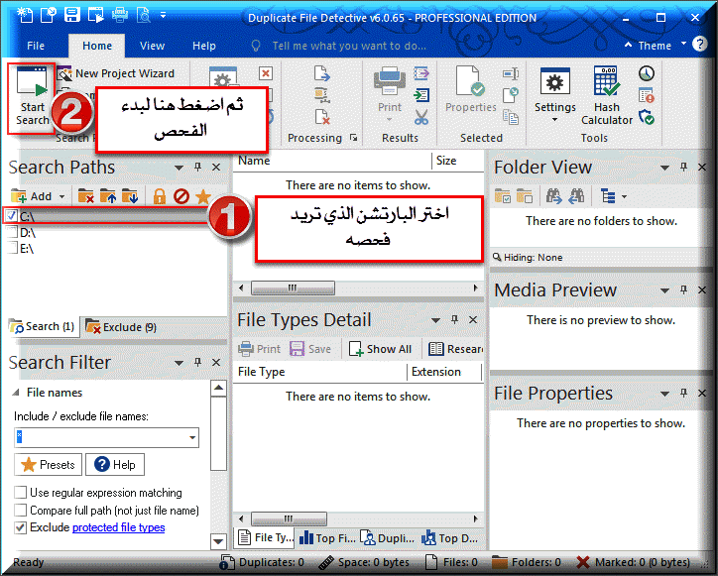Click the move folder up icon
718x576 pixels.
(108, 196)
